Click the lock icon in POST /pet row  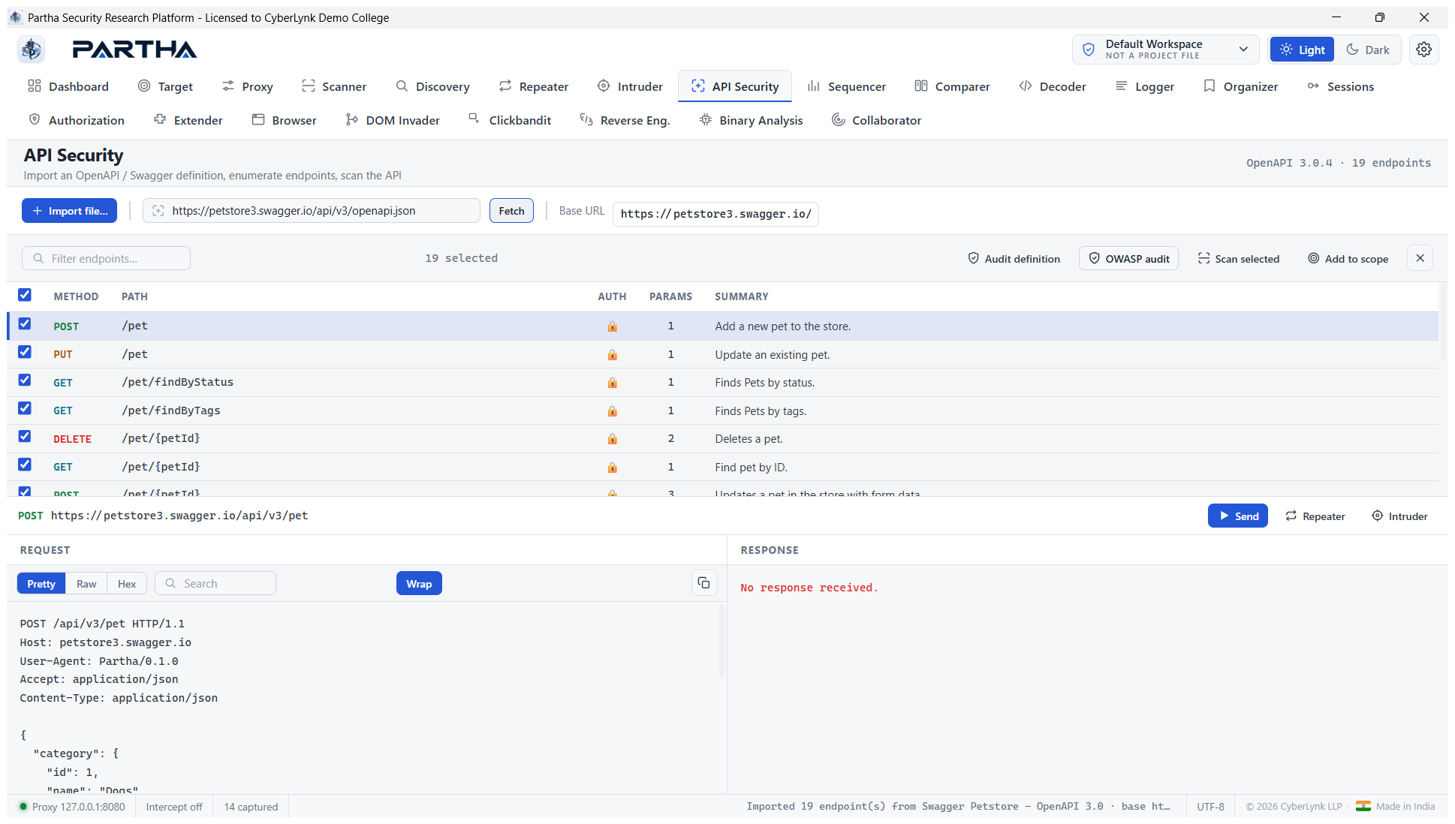(612, 326)
